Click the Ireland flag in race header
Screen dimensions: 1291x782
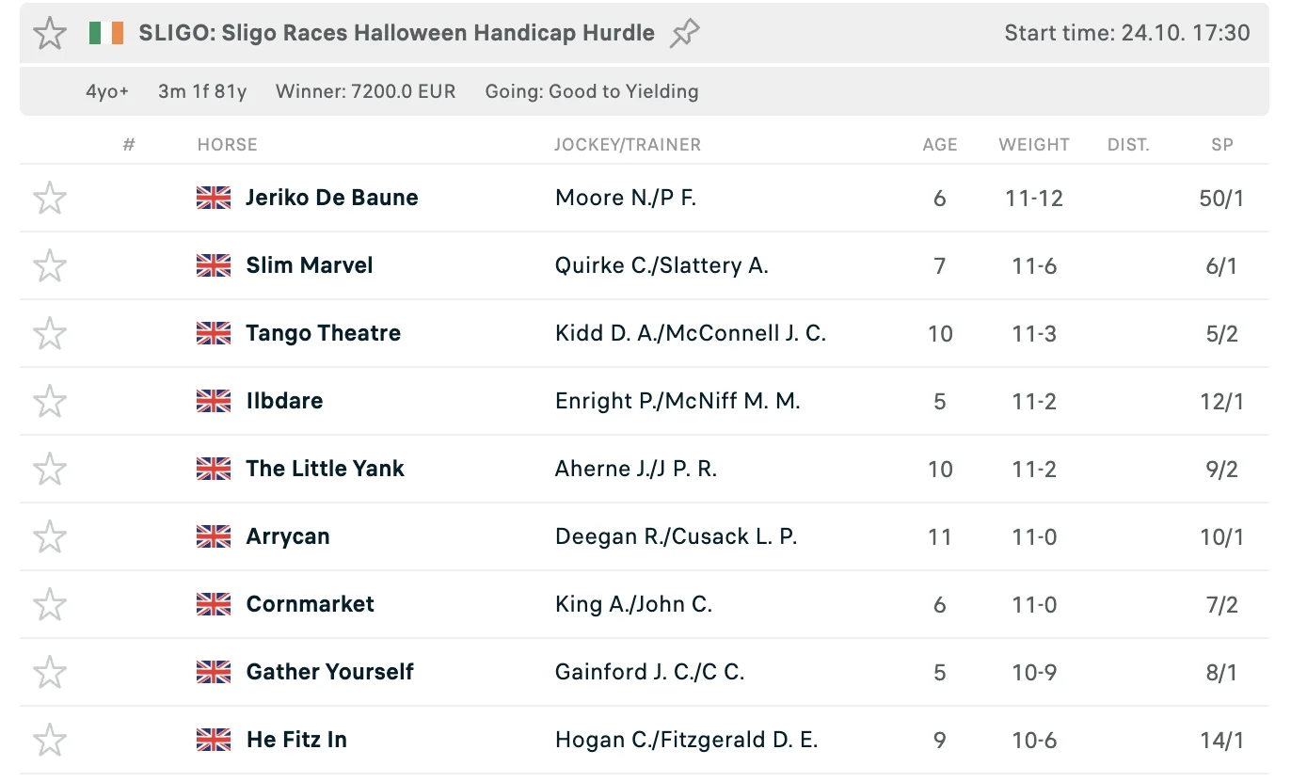point(106,34)
